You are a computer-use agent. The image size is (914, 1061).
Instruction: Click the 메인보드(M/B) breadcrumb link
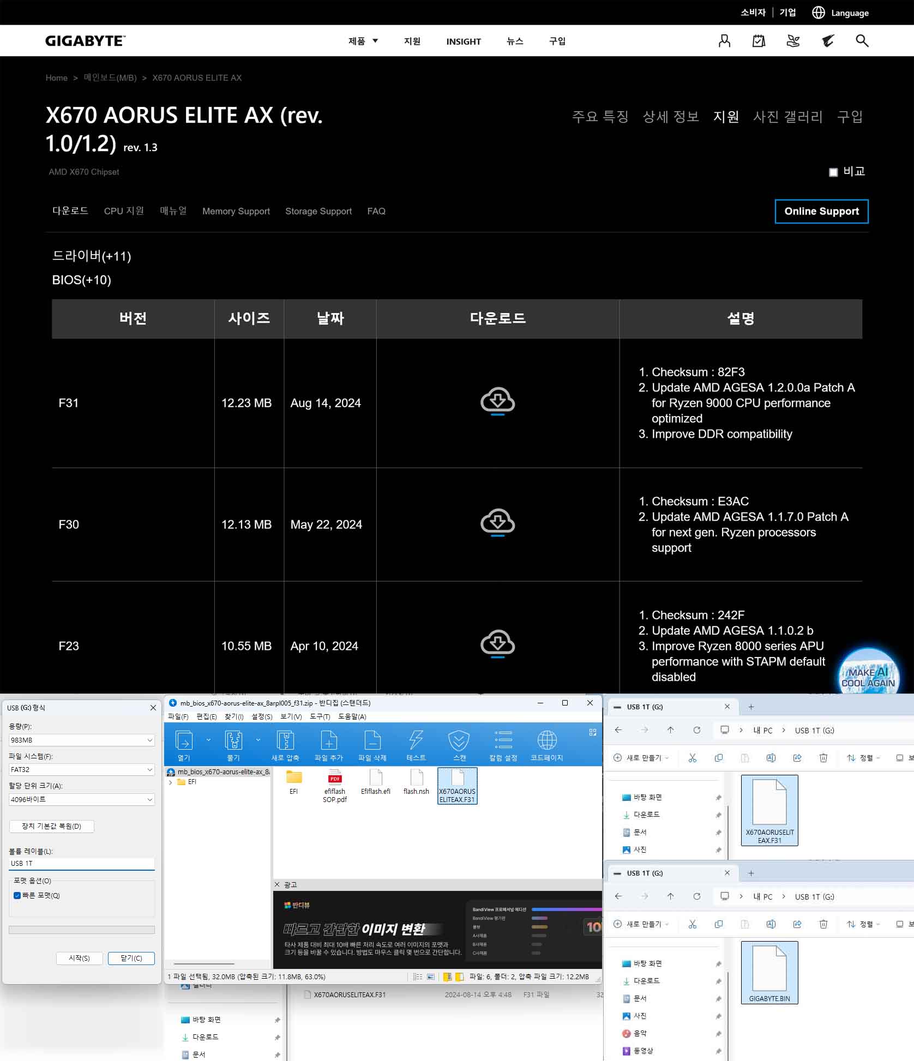coord(110,78)
